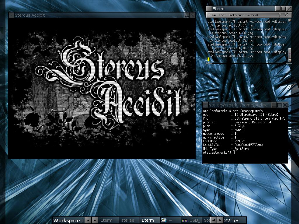Open the Eterm menu in menu bar
Image resolution: width=299 pixels, height=224 pixels.
(x=213, y=15)
